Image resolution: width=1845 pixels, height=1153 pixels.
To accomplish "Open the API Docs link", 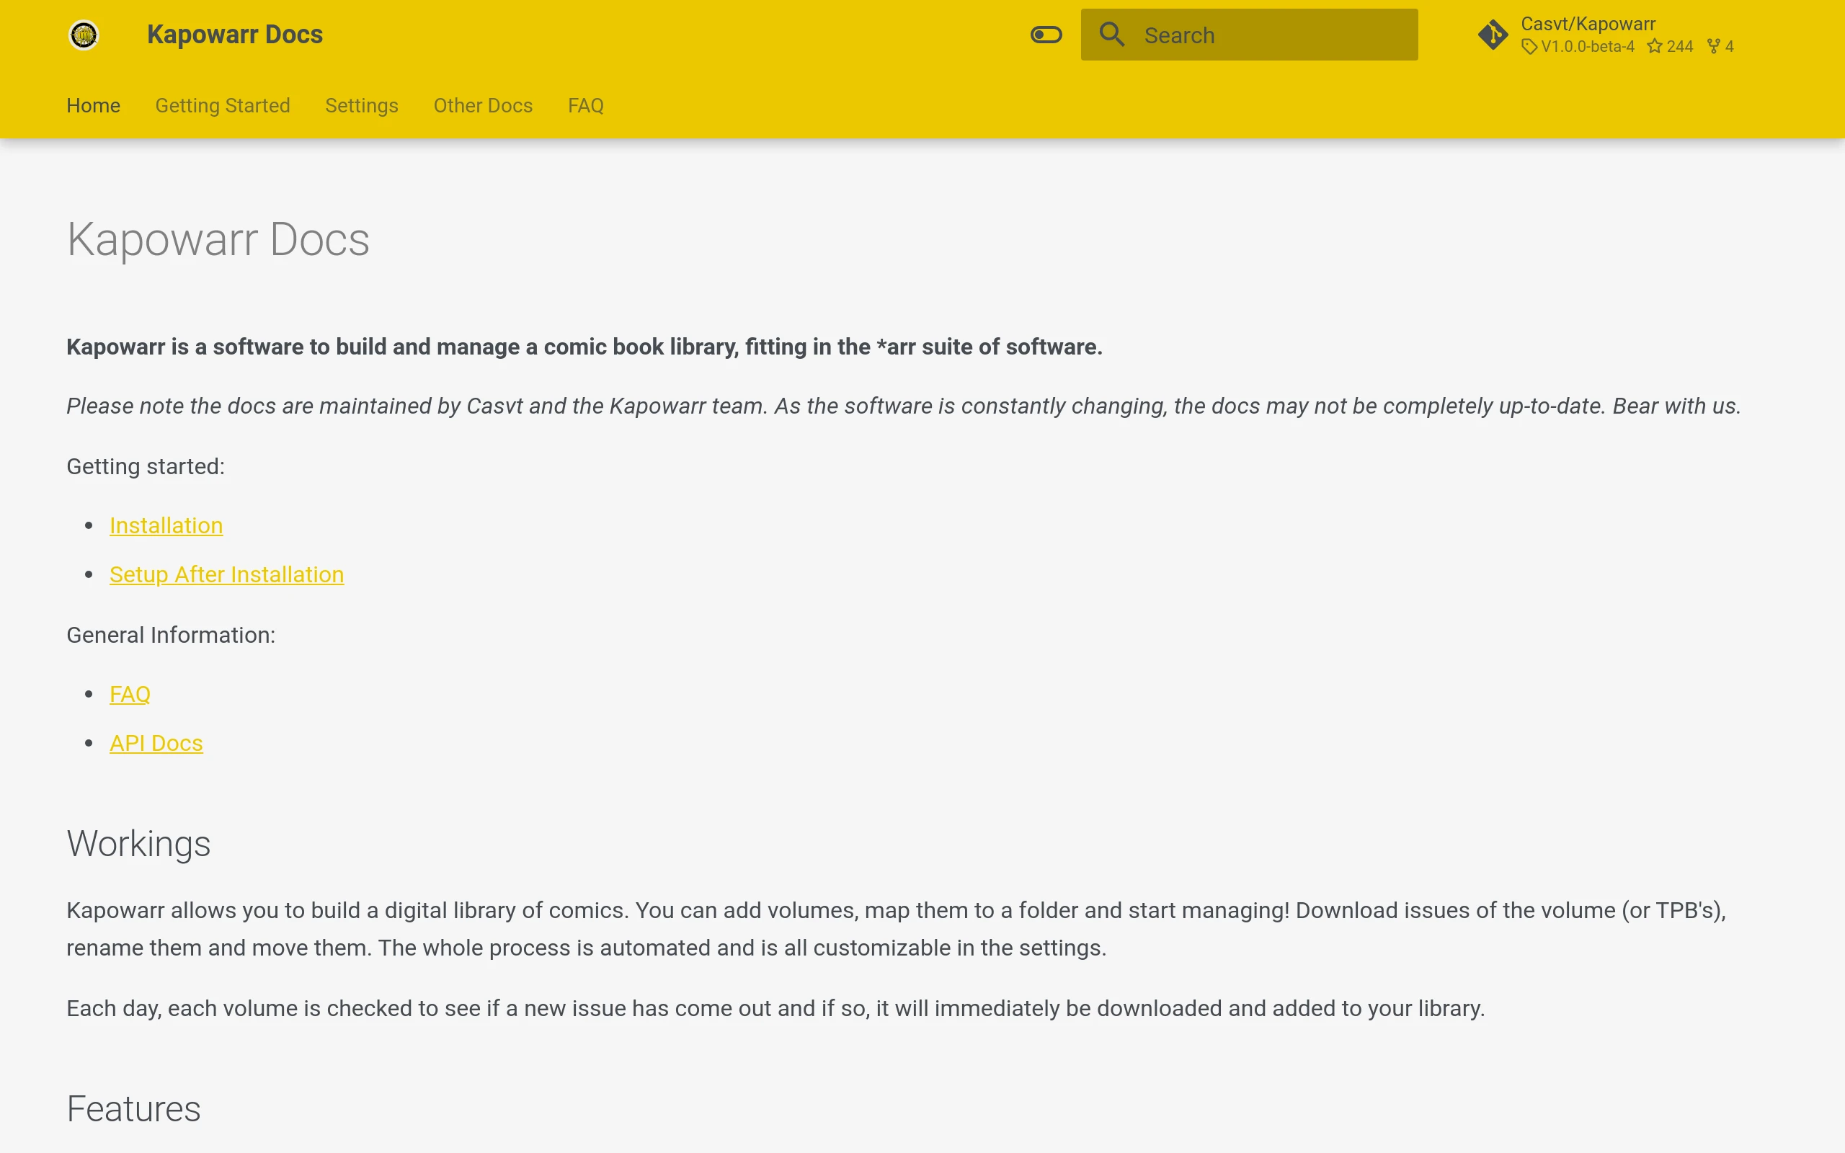I will coord(156,744).
